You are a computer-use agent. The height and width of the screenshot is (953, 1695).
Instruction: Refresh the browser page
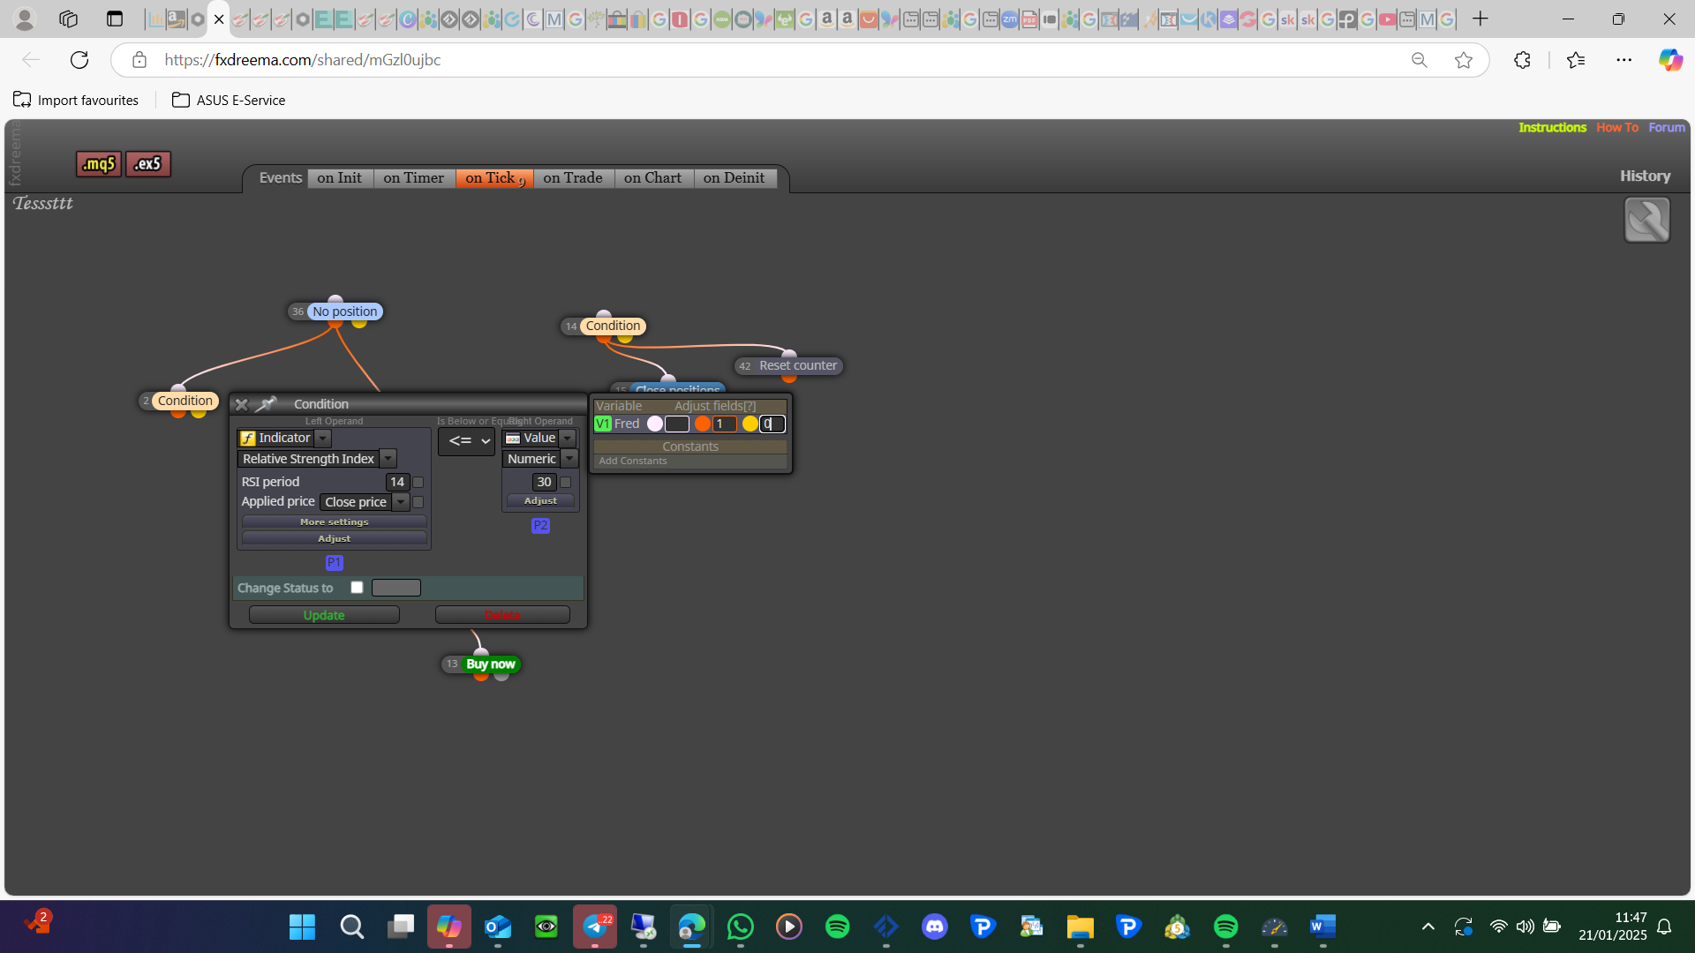pos(79,60)
